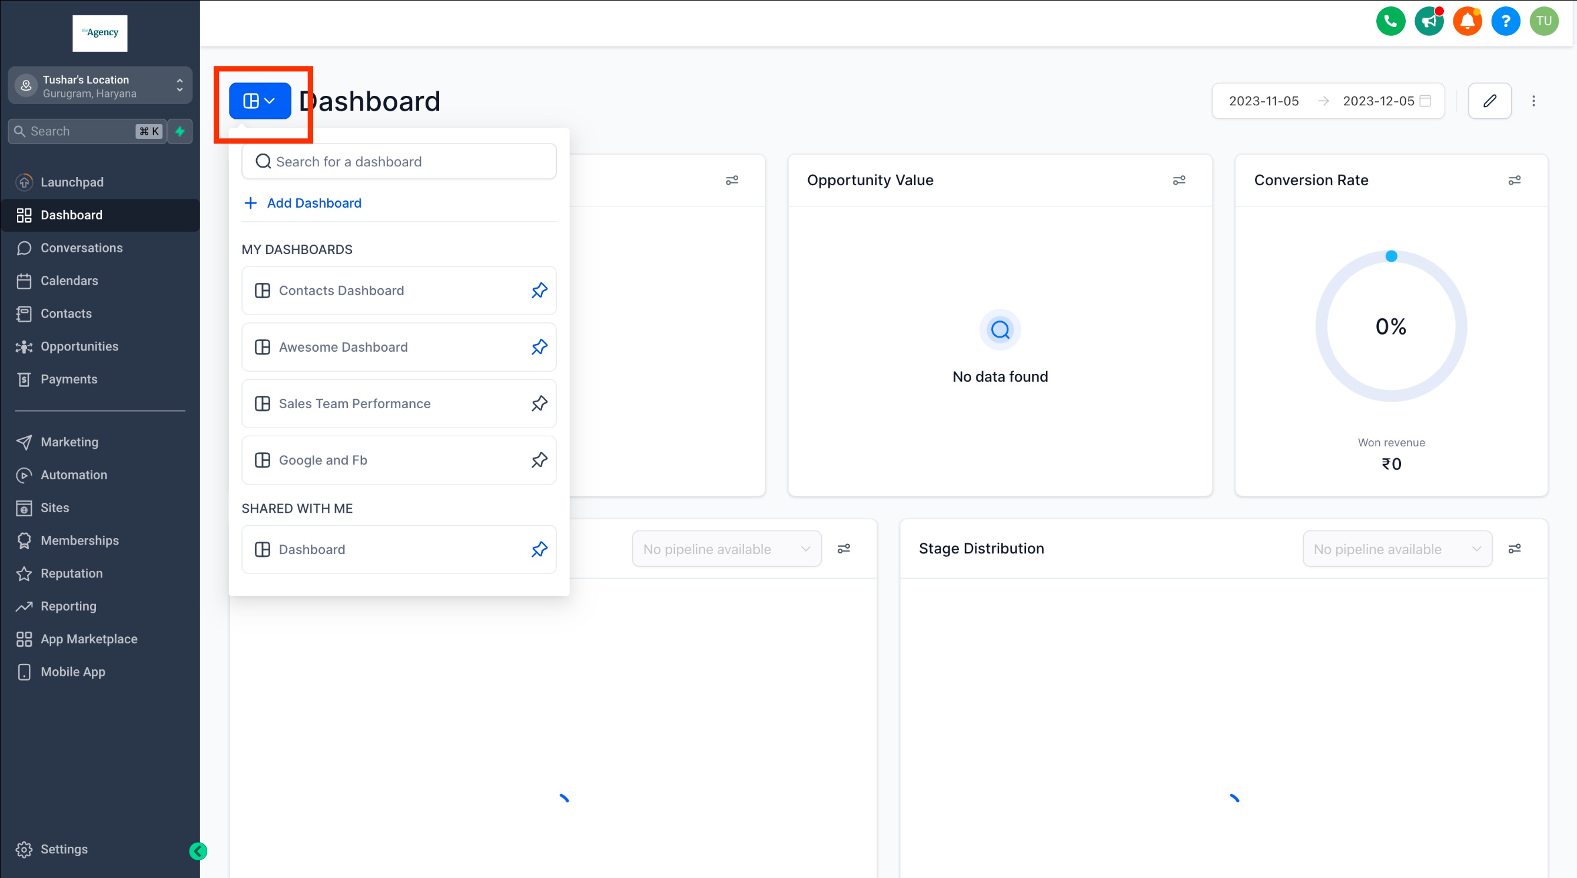The image size is (1577, 878).
Task: Open Stage Distribution pipeline dropdown
Action: 1396,549
